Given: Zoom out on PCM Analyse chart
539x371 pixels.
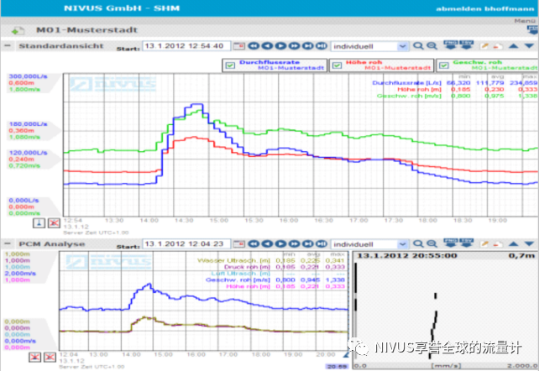Looking at the screenshot, I should click(432, 244).
